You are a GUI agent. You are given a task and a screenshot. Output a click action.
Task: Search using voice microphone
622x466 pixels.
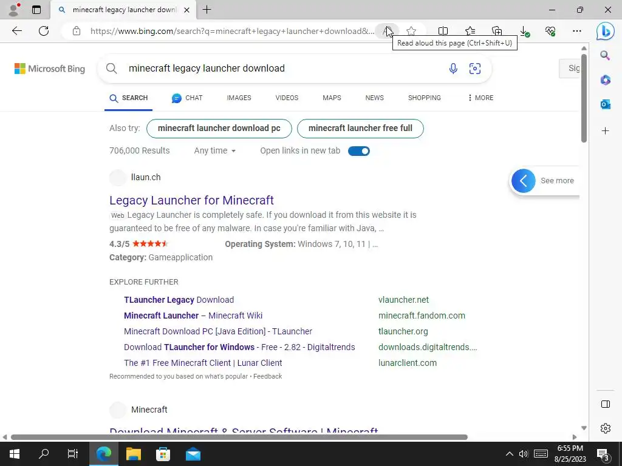click(x=453, y=68)
